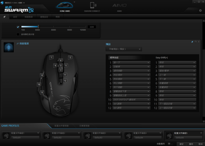Open standard button 2 dropdown 功能表
Screen dimensions: 205x146
point(131,67)
